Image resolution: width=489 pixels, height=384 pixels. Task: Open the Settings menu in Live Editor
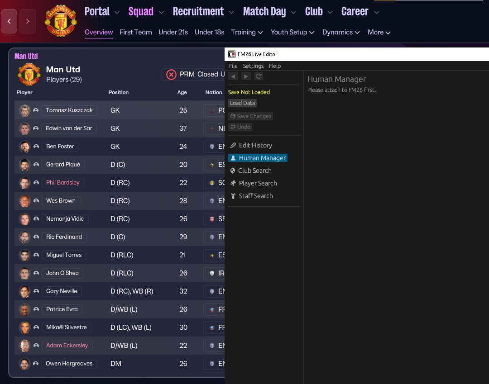click(253, 66)
